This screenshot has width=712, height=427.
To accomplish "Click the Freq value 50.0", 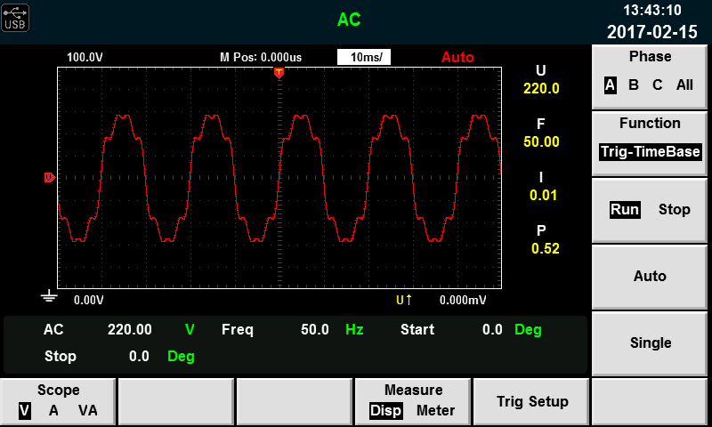I will point(315,329).
